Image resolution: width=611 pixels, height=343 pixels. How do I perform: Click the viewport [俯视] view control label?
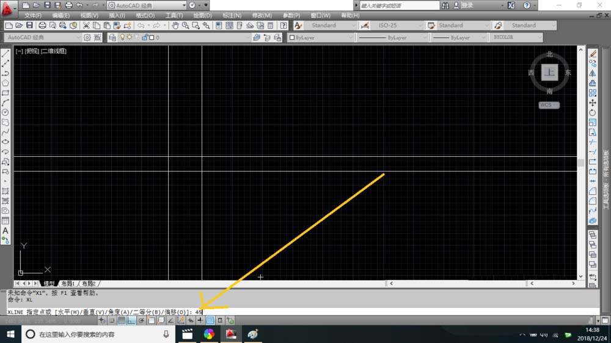[x=32, y=51]
